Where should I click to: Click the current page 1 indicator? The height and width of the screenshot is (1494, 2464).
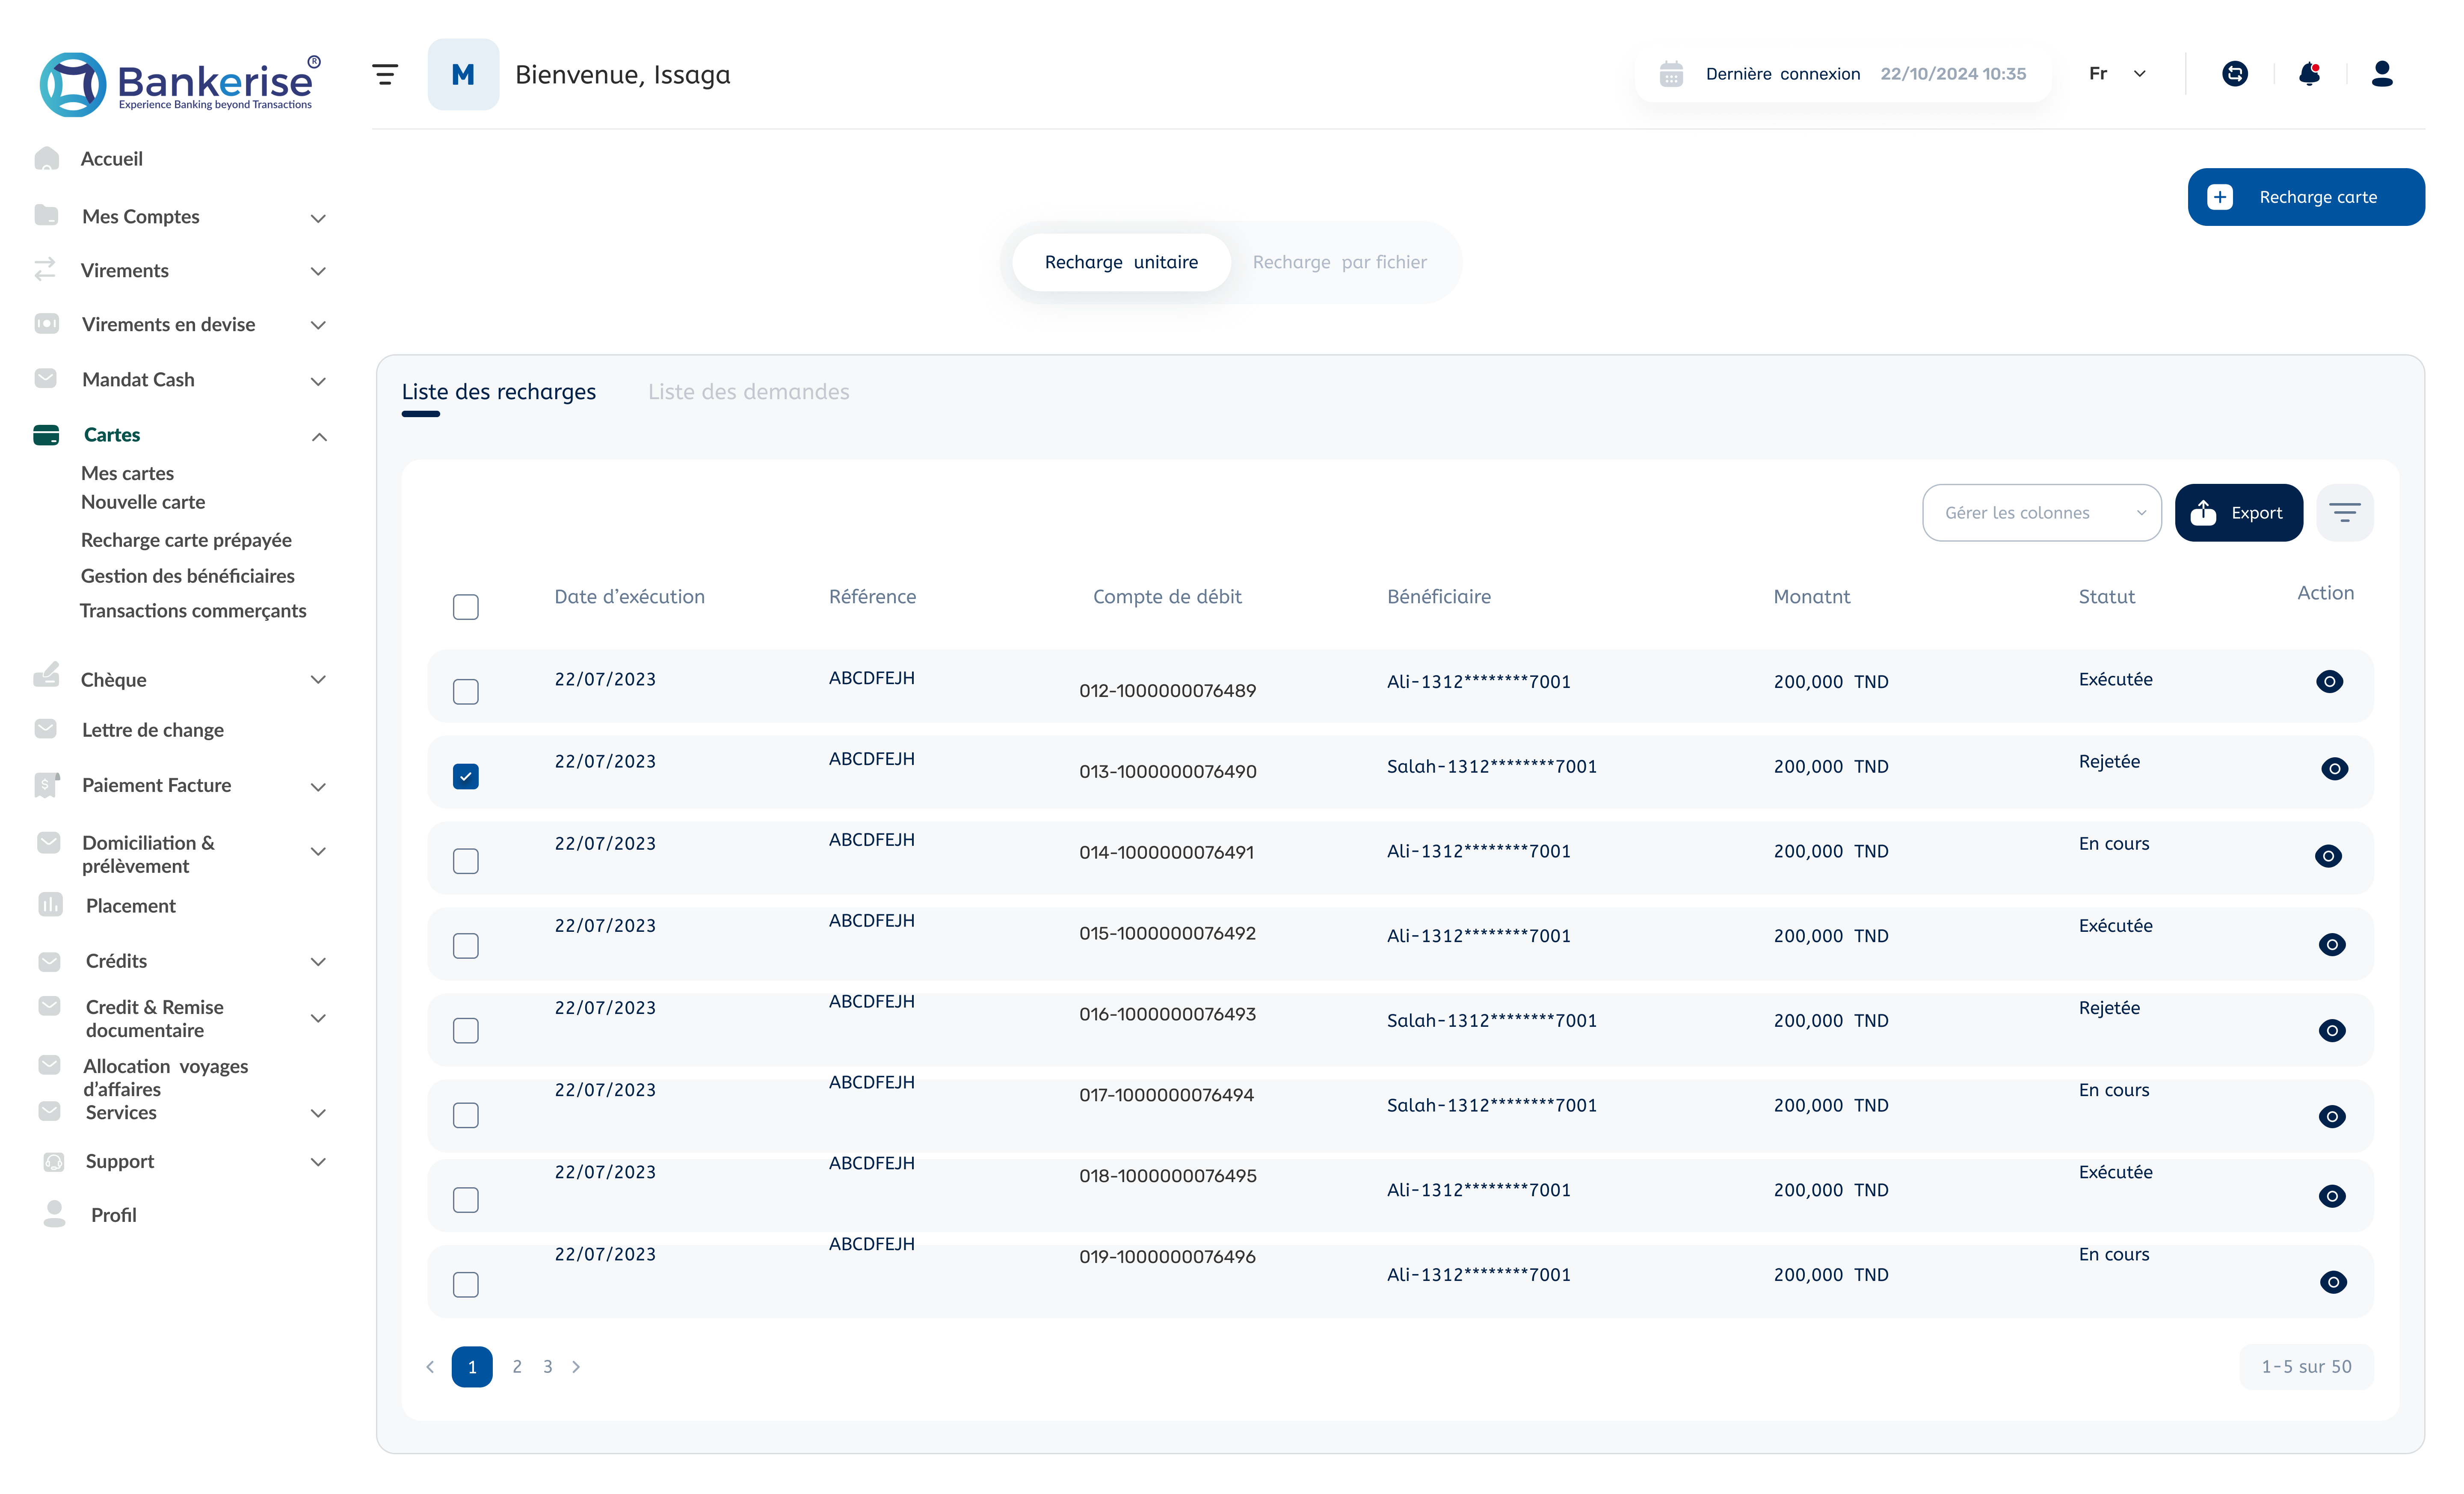(x=472, y=1367)
